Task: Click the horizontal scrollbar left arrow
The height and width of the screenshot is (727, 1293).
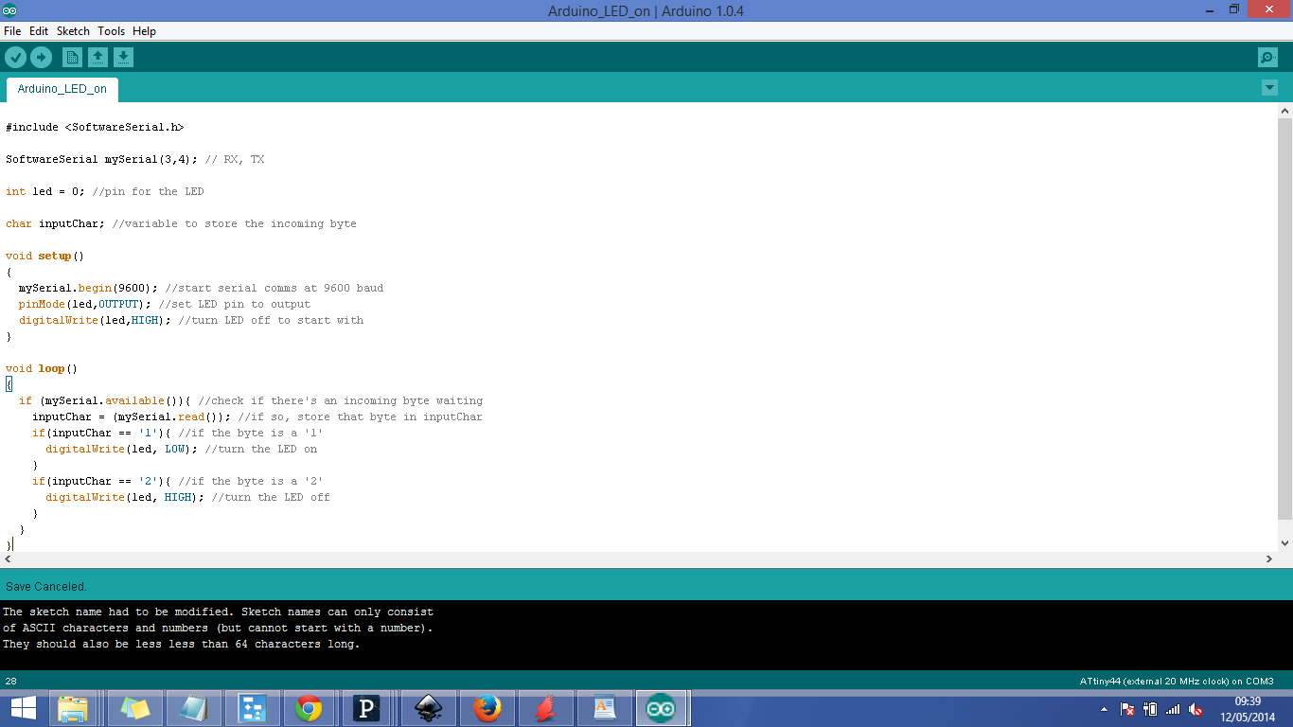Action: pos(8,559)
